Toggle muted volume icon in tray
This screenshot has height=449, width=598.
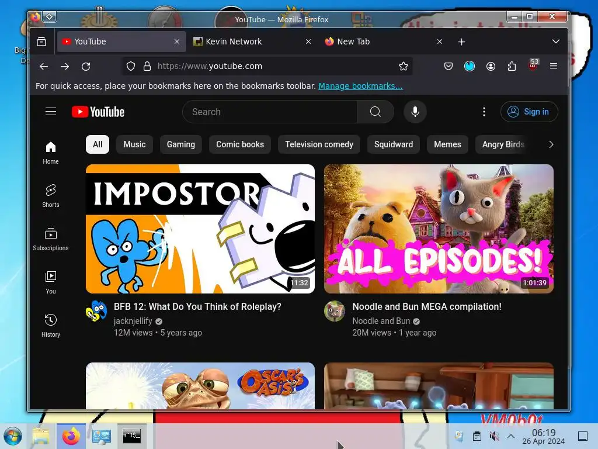[494, 436]
